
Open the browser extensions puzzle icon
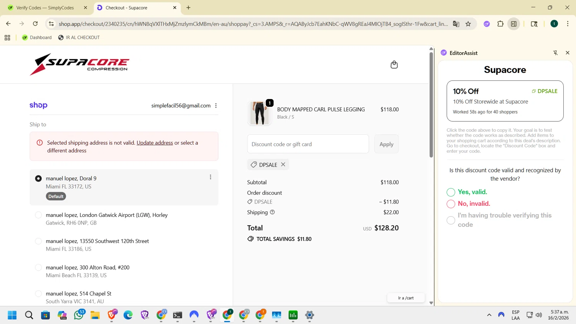500,24
